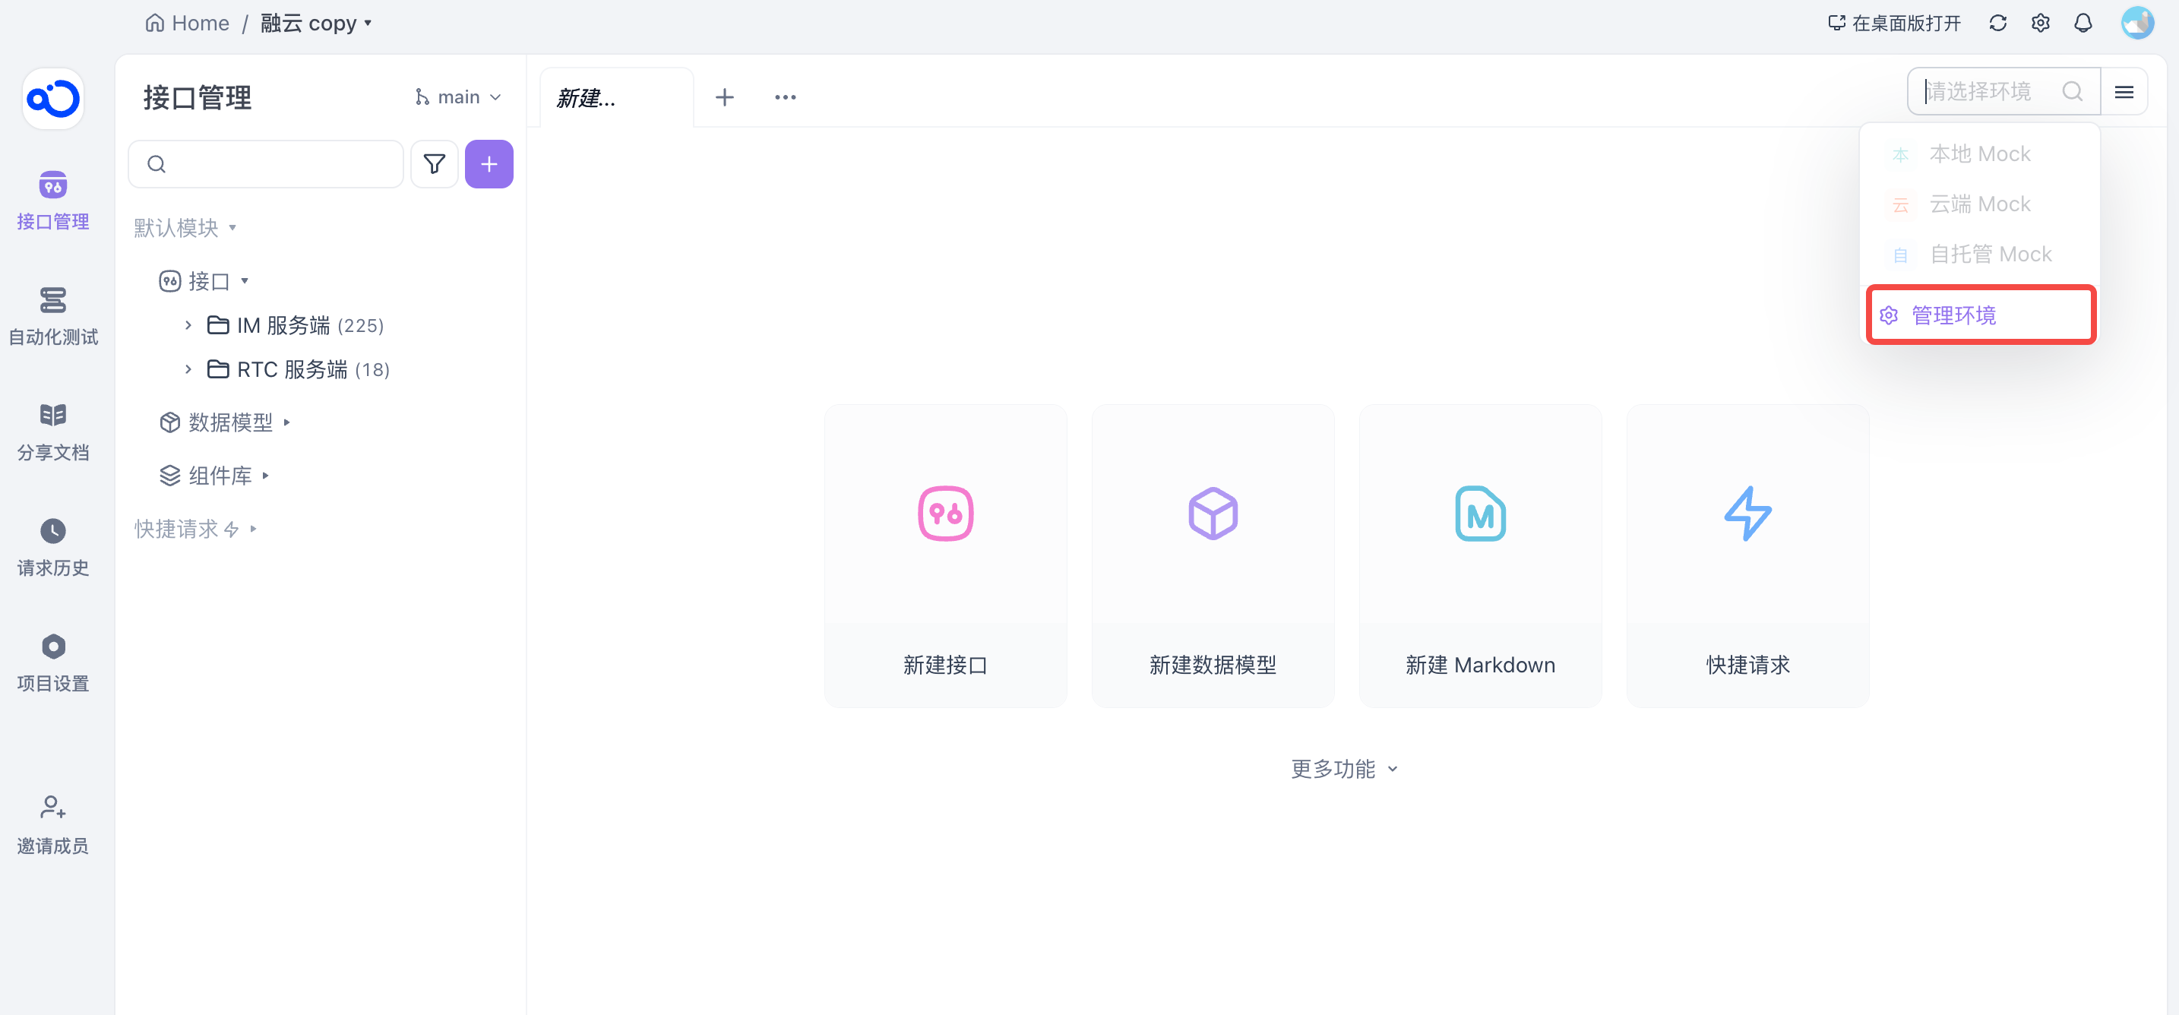Select 自托管 Mock environment
The height and width of the screenshot is (1015, 2179).
click(x=1981, y=254)
